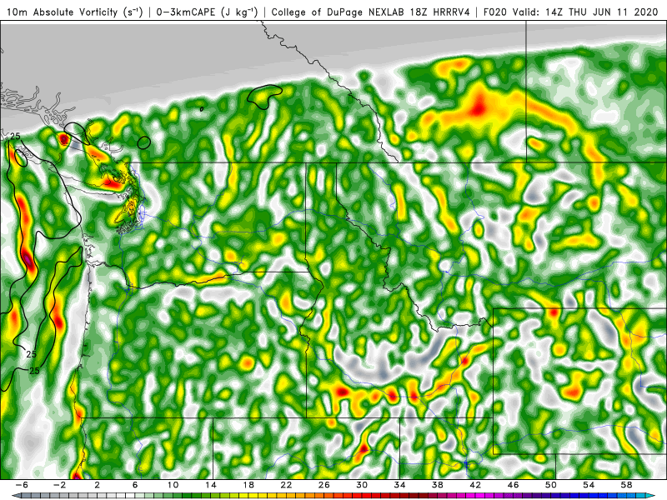Click 'College of DuPage NEXLAB' in header

click(x=339, y=12)
